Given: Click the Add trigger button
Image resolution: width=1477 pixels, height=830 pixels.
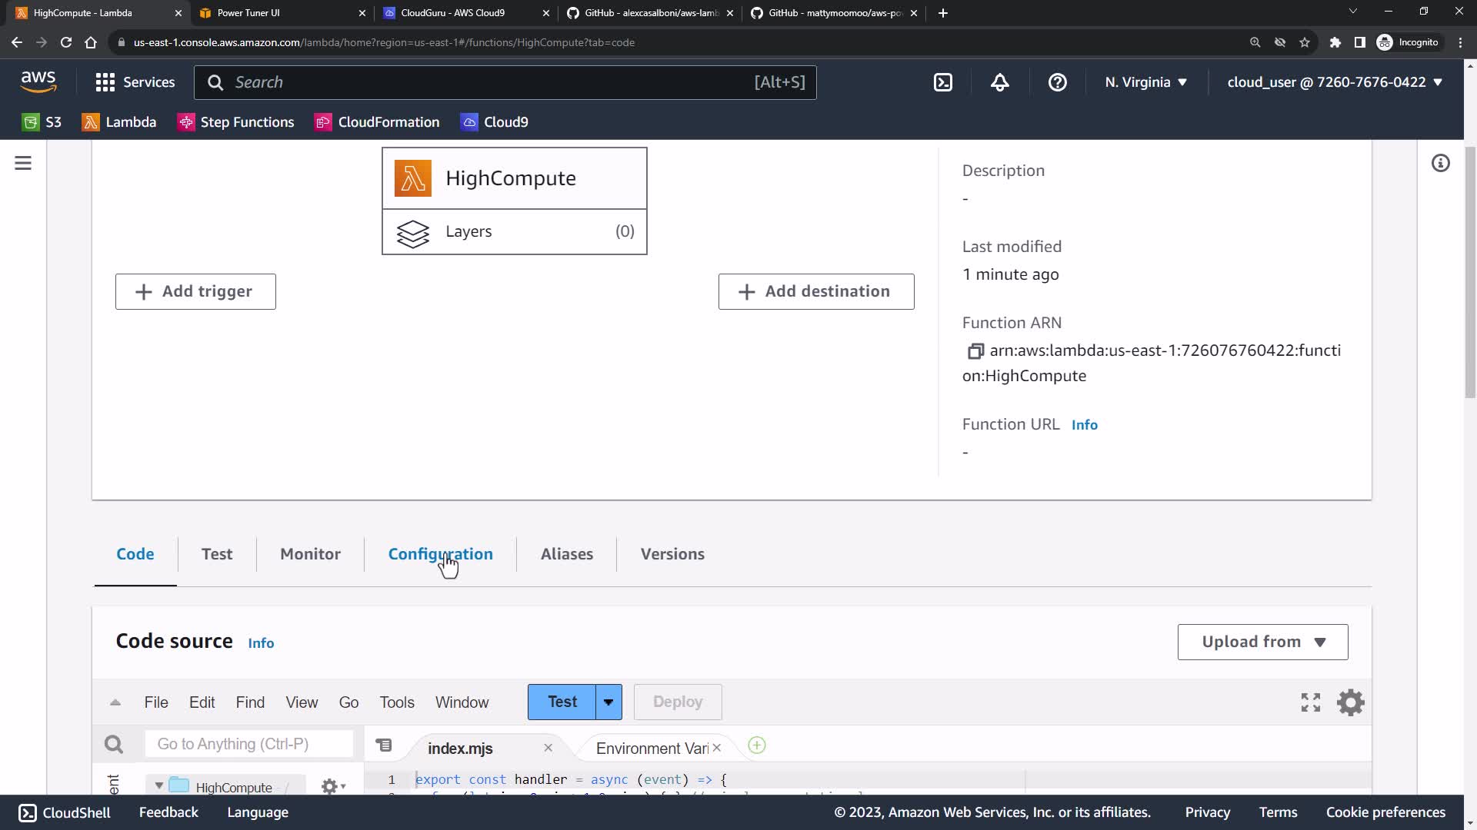Looking at the screenshot, I should pyautogui.click(x=195, y=291).
